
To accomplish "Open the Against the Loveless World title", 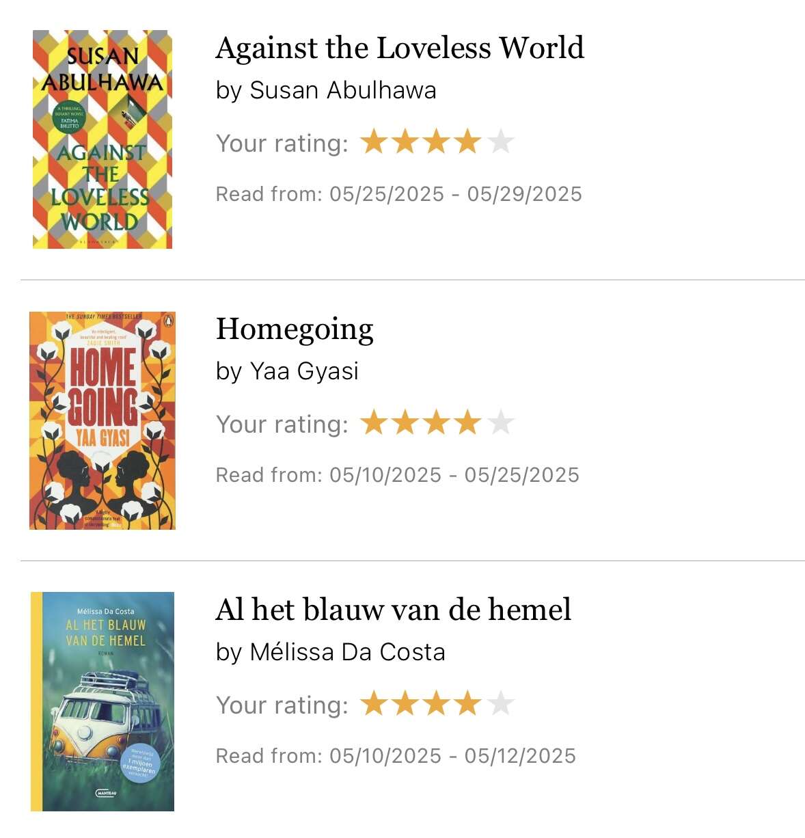I will (x=400, y=48).
